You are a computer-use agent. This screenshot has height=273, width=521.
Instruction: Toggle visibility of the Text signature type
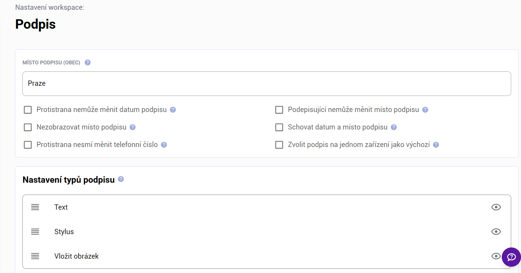coord(496,207)
